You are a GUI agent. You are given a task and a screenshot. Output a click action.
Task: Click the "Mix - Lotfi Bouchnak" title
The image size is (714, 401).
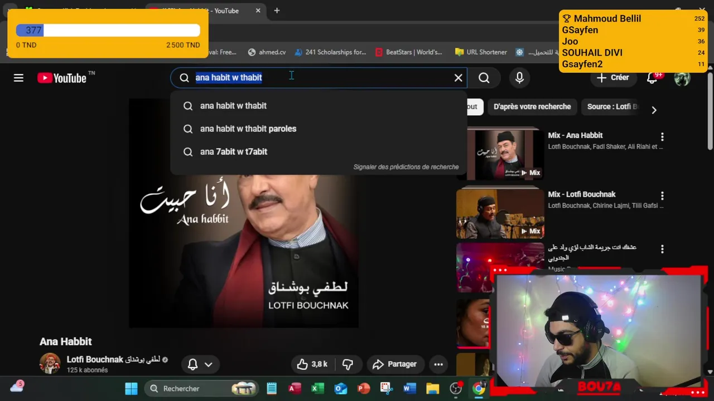pos(581,194)
